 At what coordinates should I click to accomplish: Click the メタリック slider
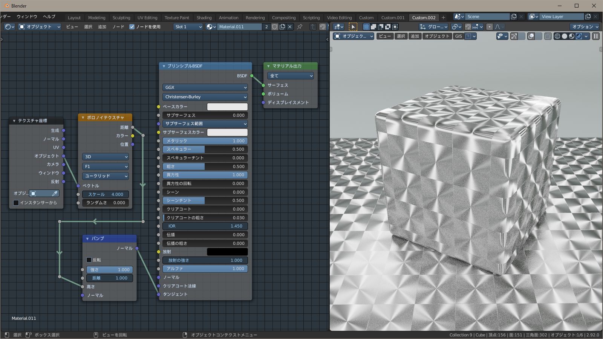(x=205, y=141)
